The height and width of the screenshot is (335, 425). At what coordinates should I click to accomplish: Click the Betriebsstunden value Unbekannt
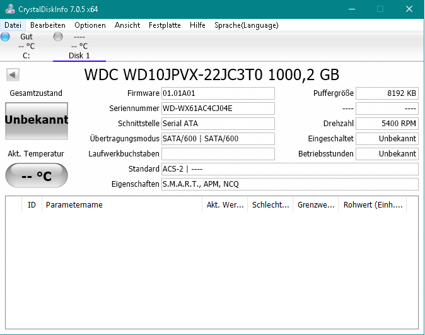[x=387, y=154]
